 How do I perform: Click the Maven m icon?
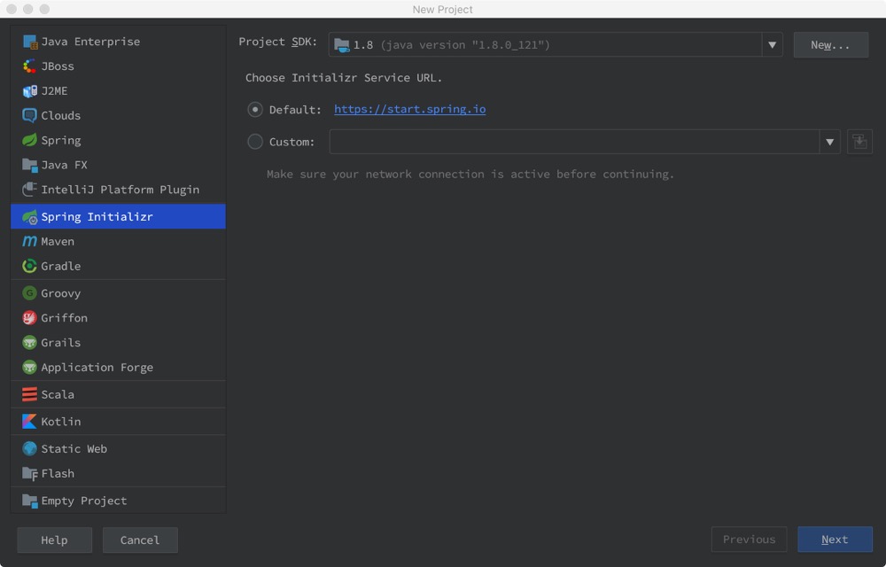click(30, 241)
